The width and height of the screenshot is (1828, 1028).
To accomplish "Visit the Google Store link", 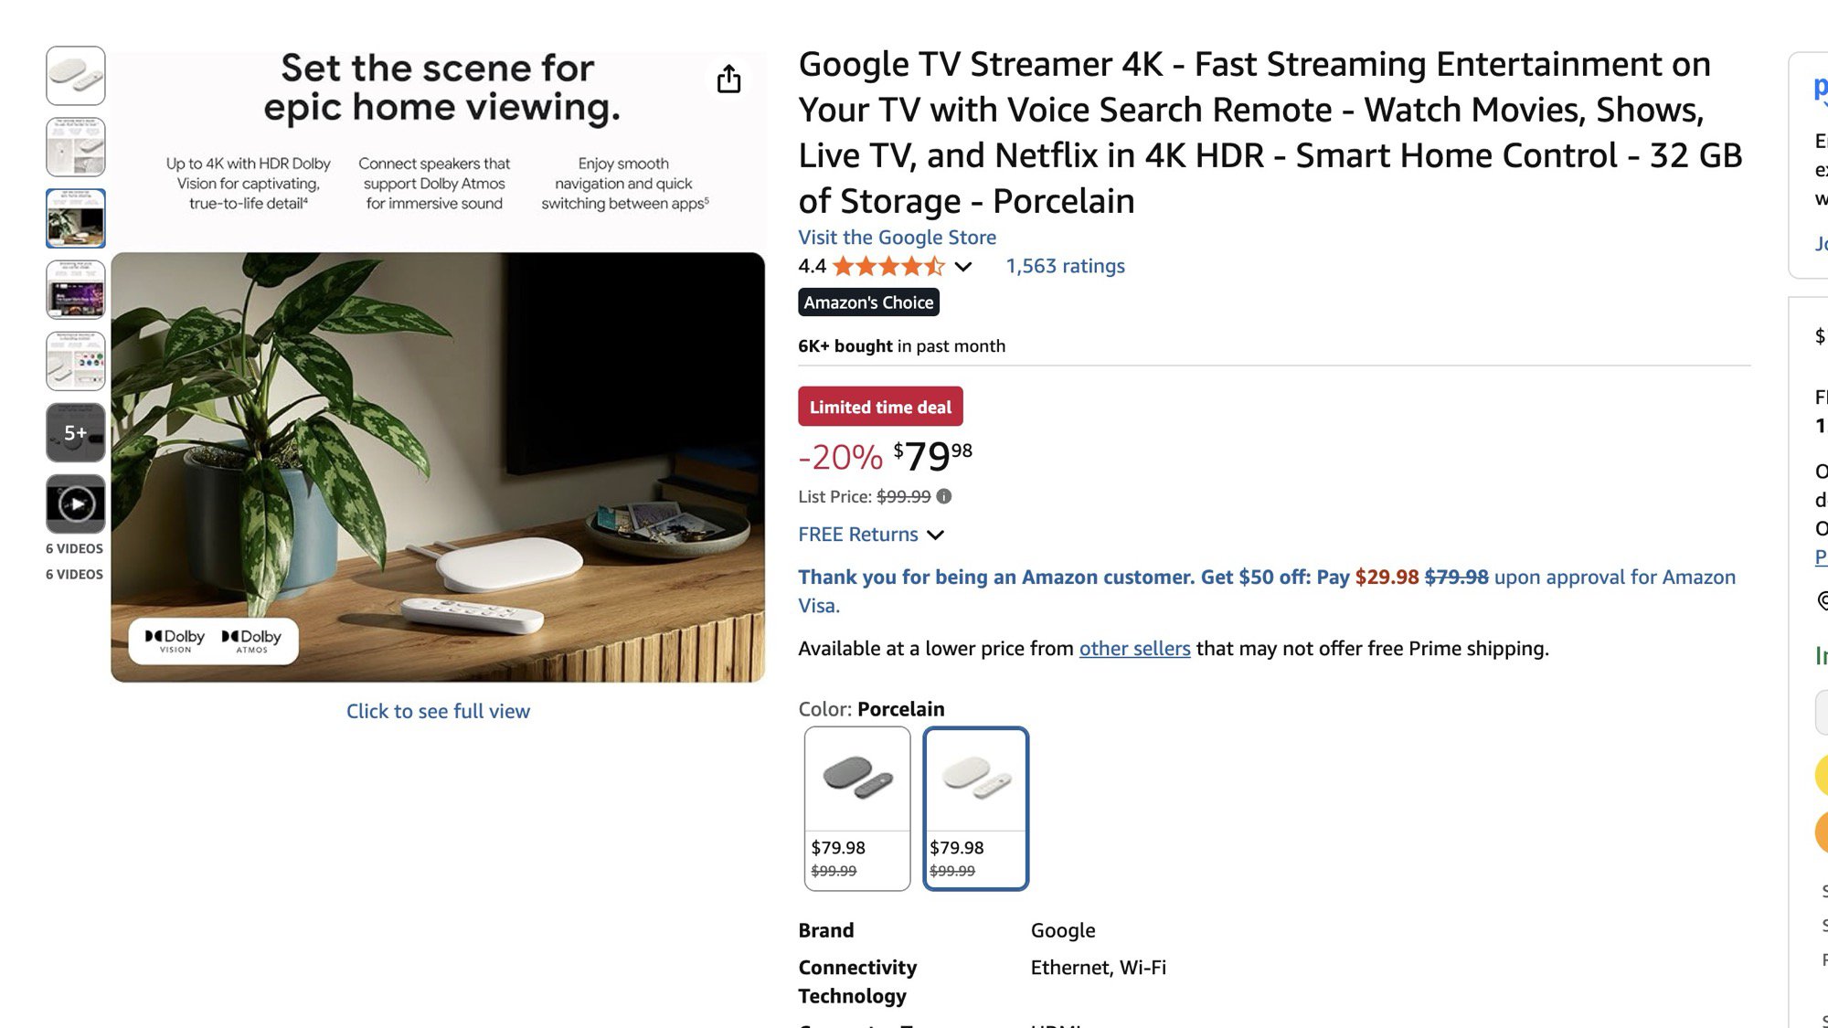I will click(x=897, y=238).
